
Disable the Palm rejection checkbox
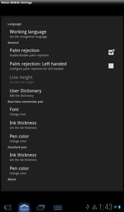point(111,52)
